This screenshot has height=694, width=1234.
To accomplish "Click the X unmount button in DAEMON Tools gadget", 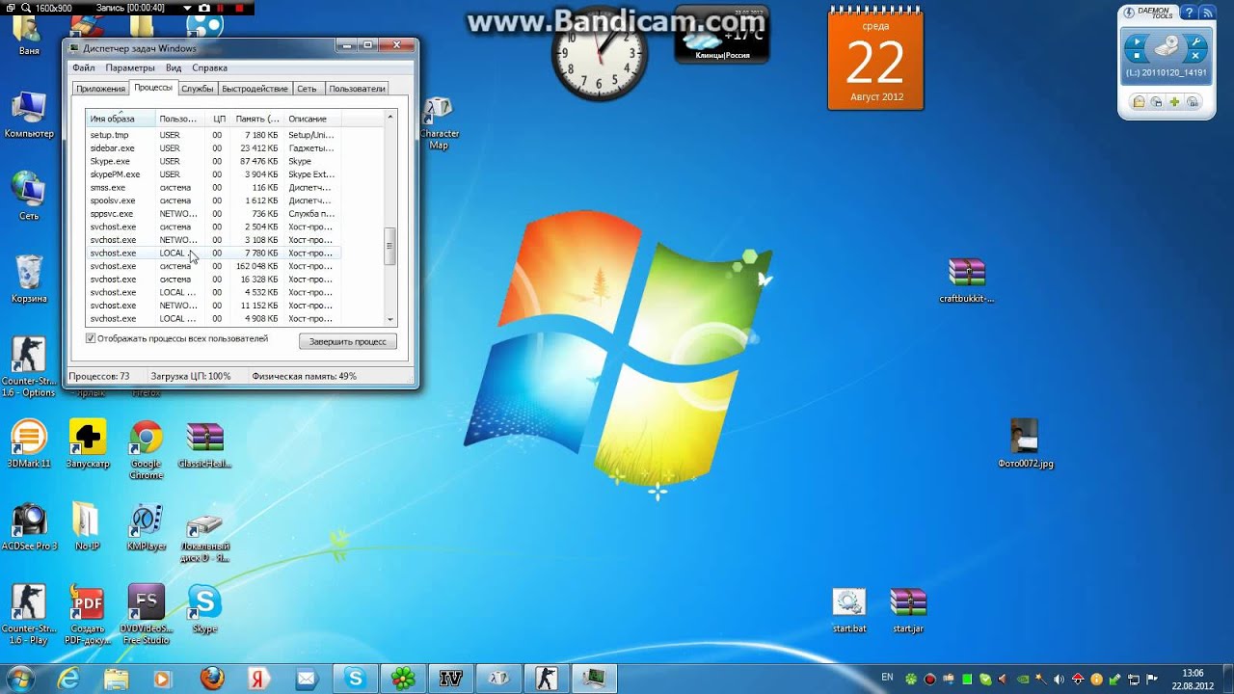I will [1195, 56].
